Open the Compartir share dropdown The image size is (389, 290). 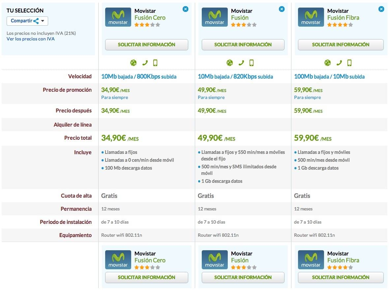[x=27, y=21]
